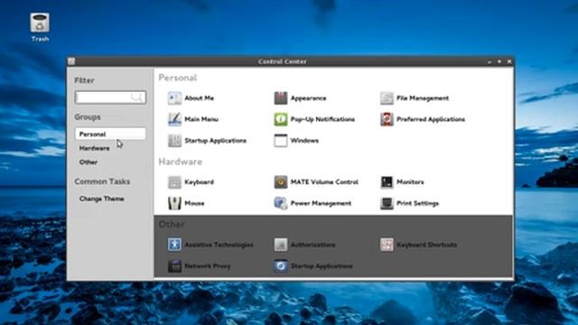Click the Pop-Up Notifications label
This screenshot has height=325, width=578.
pos(322,119)
